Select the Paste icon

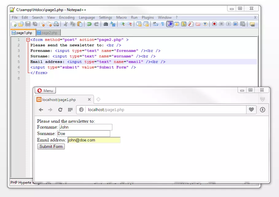pyautogui.click(x=80, y=25)
